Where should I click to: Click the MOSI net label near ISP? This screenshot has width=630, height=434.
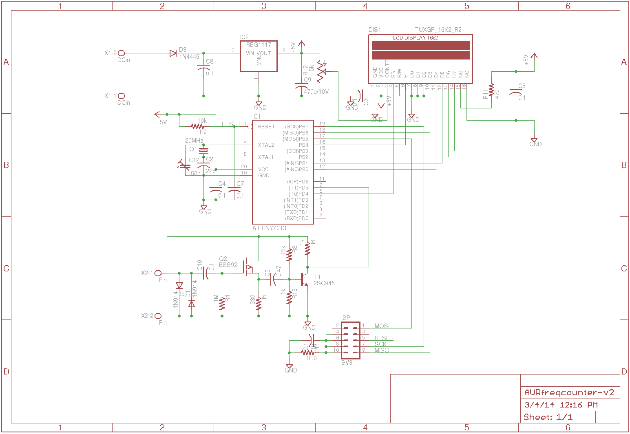click(382, 326)
